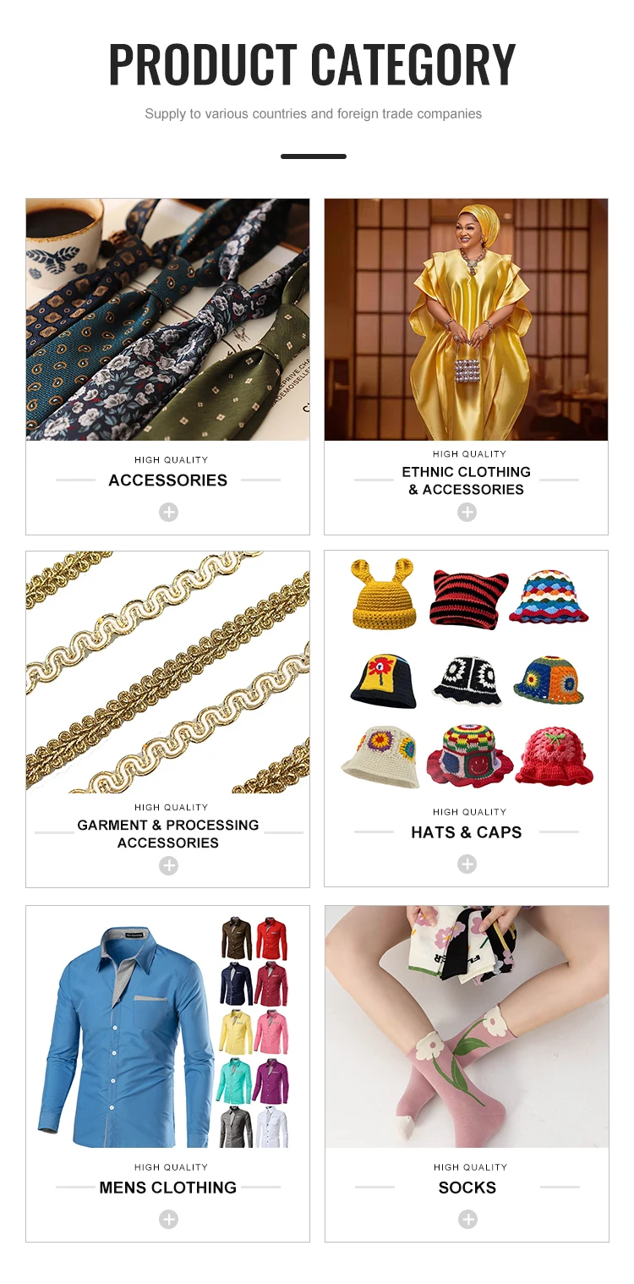Viewport: 634px width, 1284px height.
Task: Click the pink floral socks image
Action: (467, 1027)
